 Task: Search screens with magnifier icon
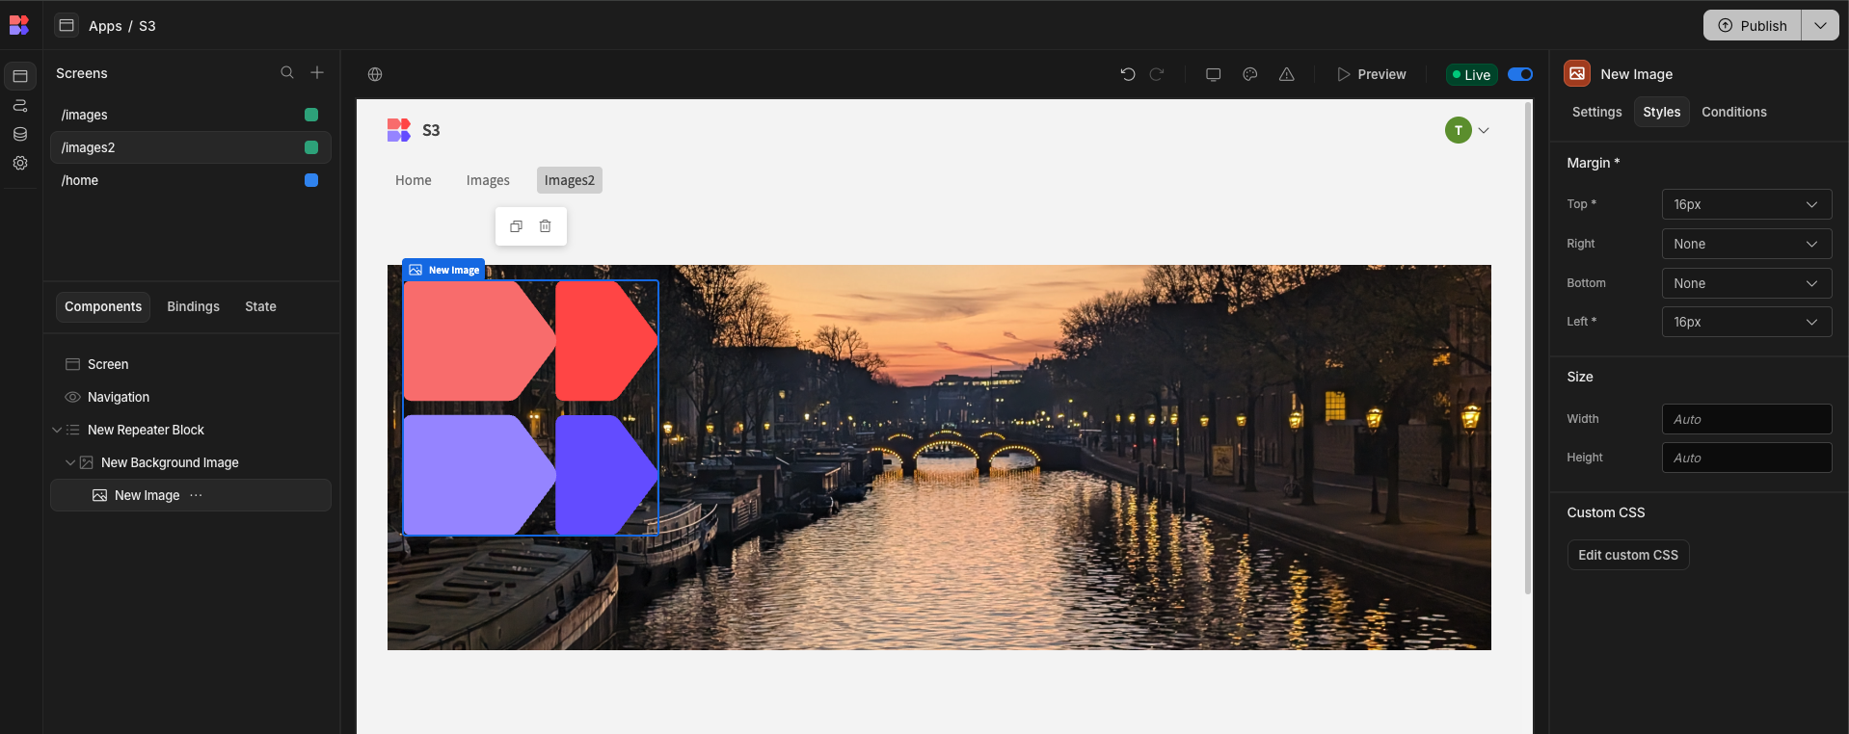[287, 72]
